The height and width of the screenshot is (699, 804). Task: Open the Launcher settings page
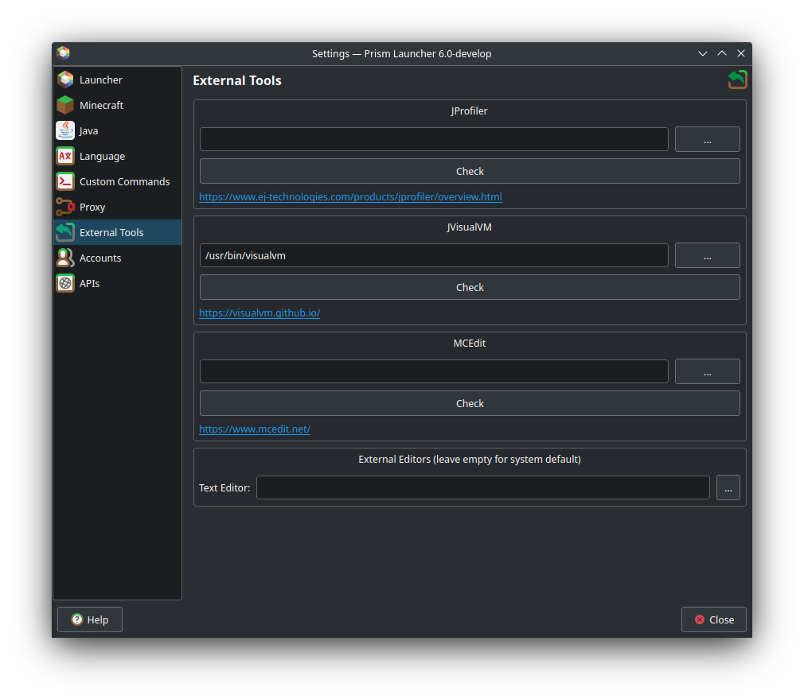tap(118, 80)
